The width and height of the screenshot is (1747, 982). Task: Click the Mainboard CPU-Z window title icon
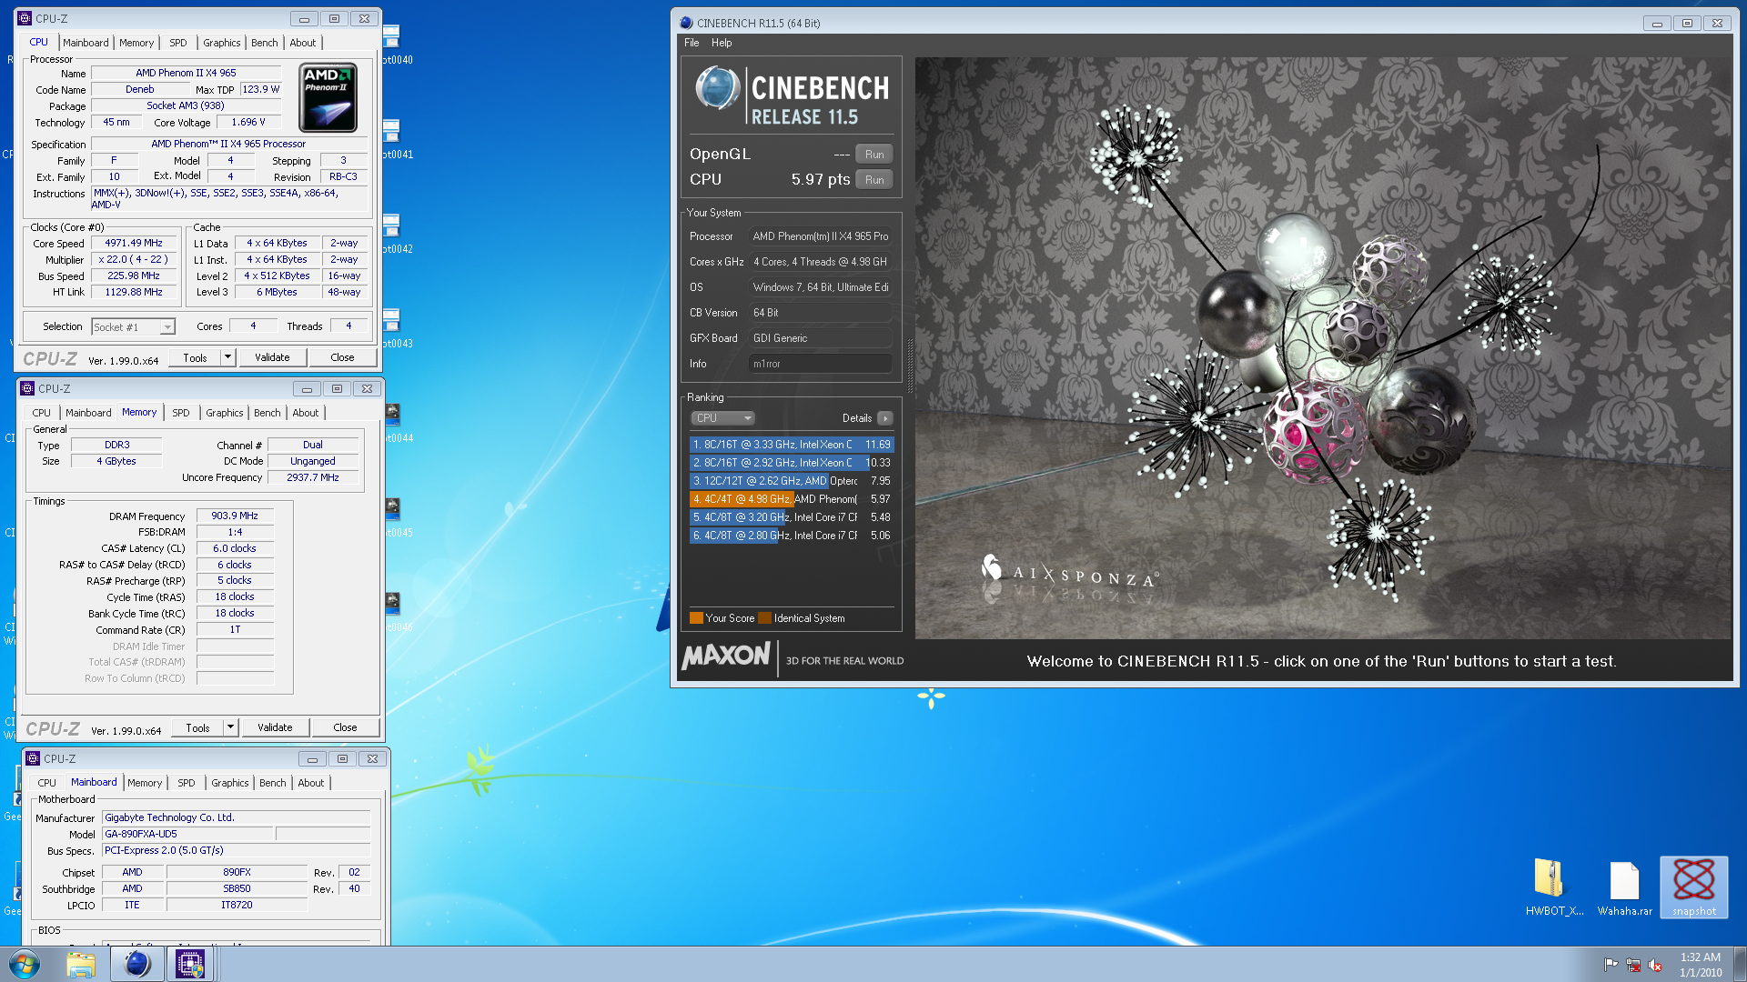(x=33, y=758)
